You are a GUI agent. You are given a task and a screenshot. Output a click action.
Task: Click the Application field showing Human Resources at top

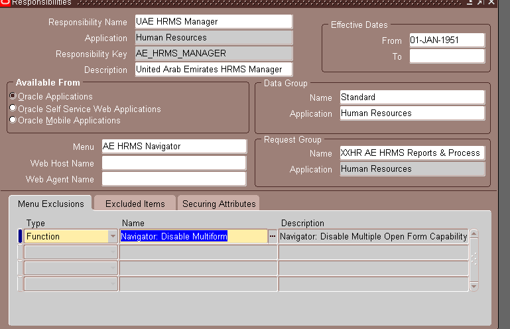coord(214,38)
